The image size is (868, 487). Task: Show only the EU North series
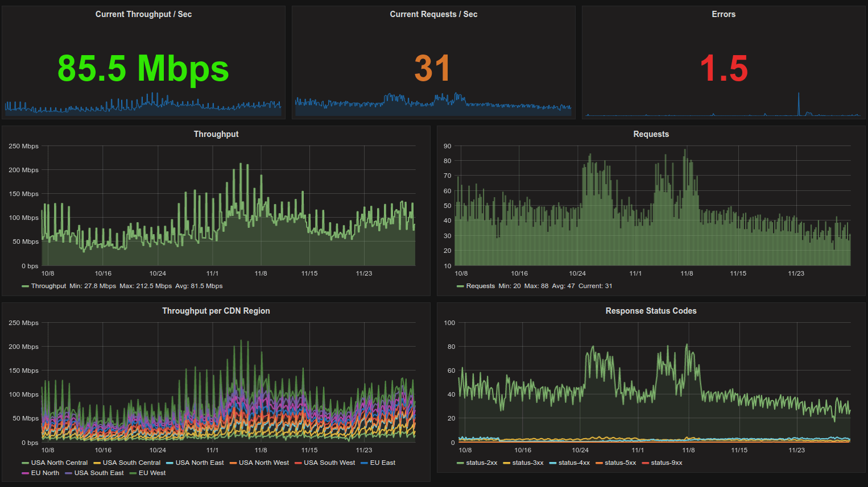[x=45, y=473]
